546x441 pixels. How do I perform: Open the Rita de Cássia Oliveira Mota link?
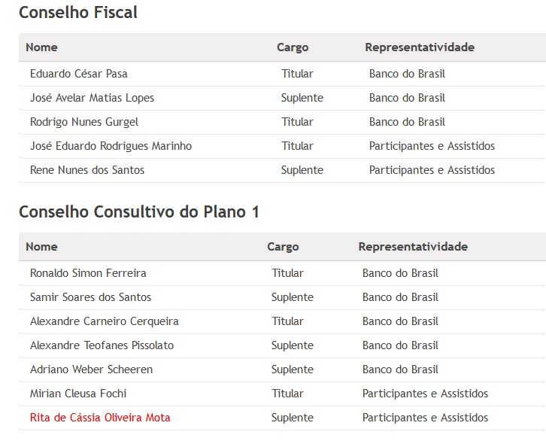[100, 418]
